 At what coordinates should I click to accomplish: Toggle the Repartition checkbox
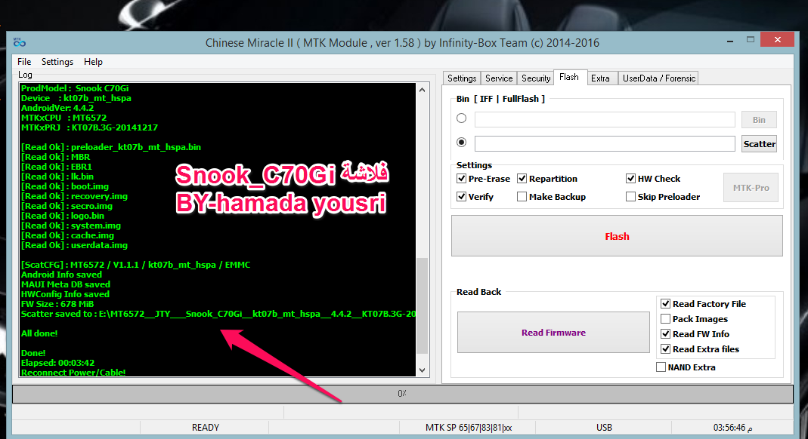click(x=522, y=178)
